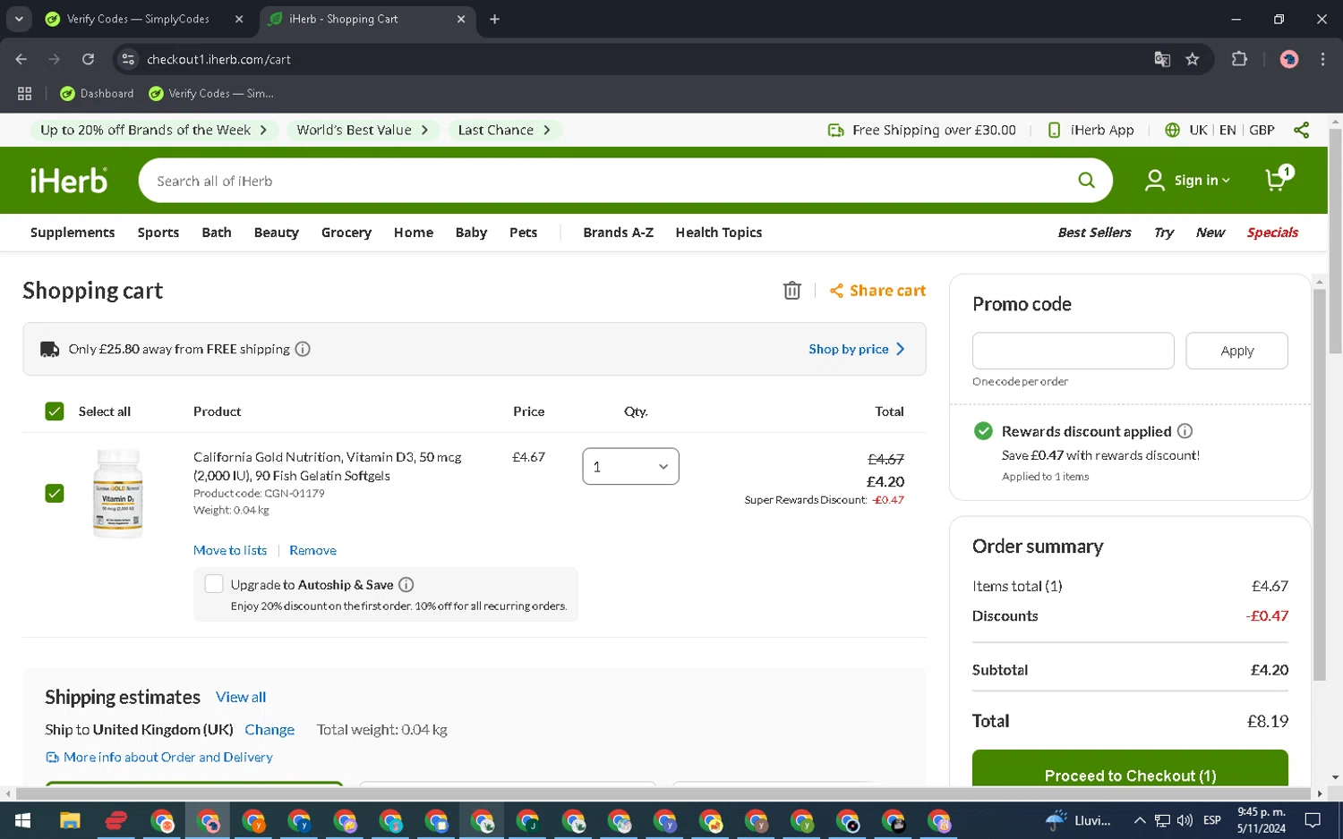Click the translate page icon in address bar

(1162, 59)
